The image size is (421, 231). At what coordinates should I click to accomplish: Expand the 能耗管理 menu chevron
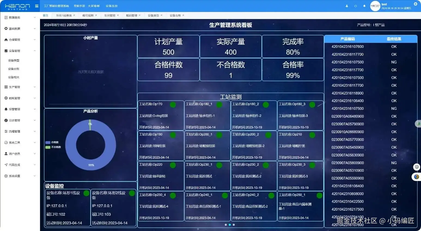(x=35, y=98)
